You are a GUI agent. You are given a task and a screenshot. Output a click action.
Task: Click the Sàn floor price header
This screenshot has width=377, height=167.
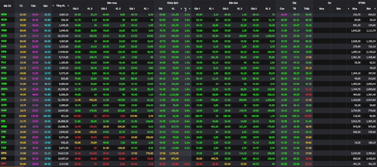coord(45,6)
